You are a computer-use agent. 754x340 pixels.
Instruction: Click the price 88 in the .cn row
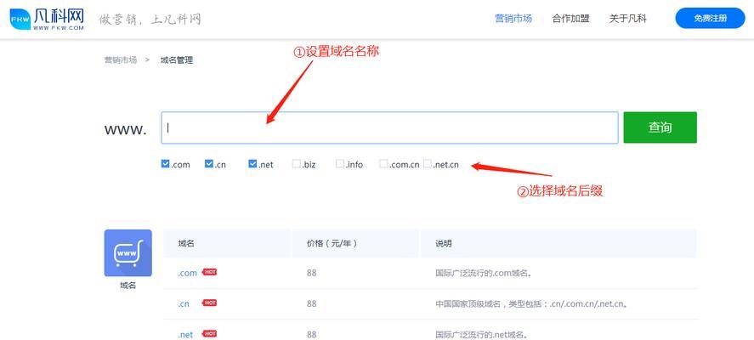(x=312, y=304)
